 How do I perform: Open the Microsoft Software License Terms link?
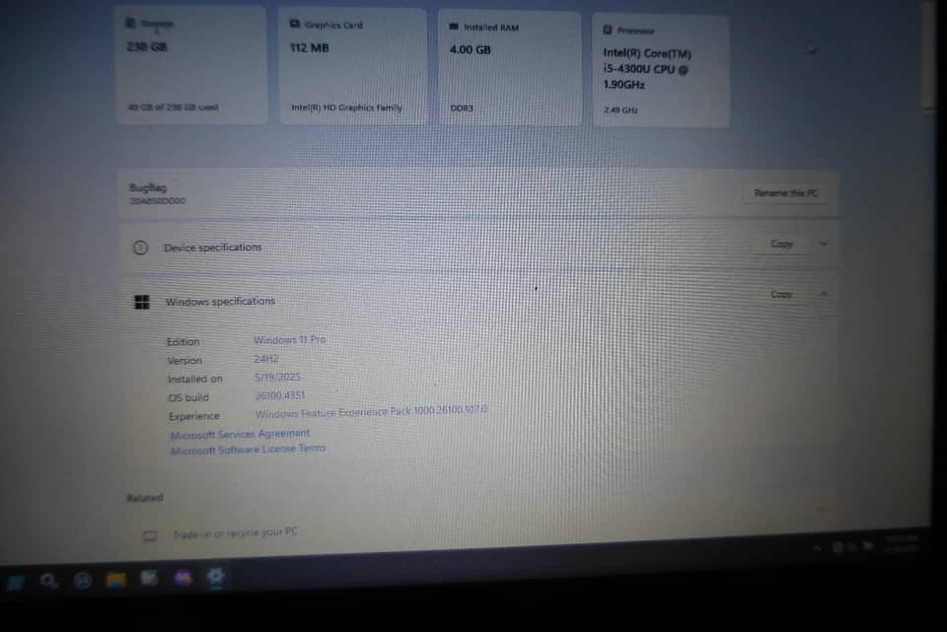[248, 450]
